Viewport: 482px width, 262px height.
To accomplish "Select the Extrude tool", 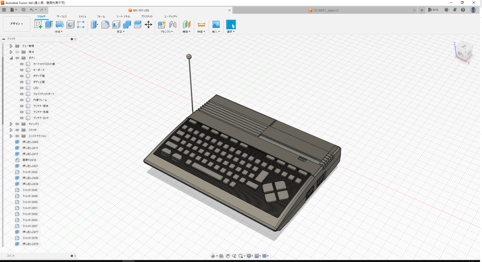I will coord(48,24).
